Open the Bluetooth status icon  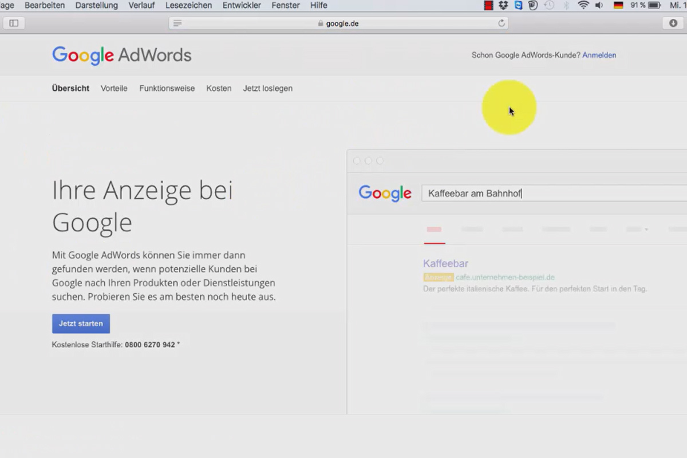[566, 5]
